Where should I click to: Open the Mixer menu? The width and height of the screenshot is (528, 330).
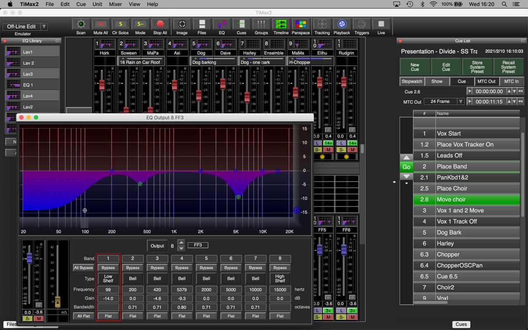coord(115,4)
